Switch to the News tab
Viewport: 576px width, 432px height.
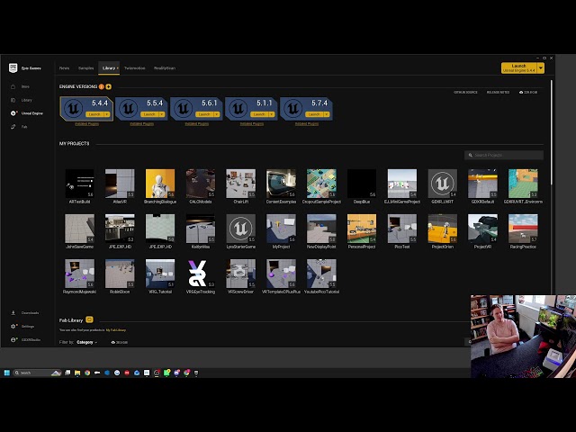pos(64,68)
